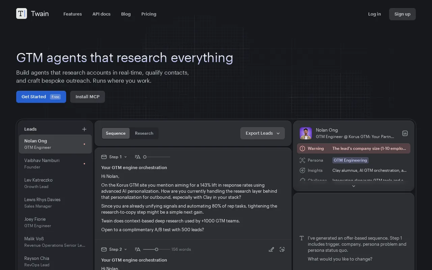Click the Twain T icon in chat

click(302, 238)
